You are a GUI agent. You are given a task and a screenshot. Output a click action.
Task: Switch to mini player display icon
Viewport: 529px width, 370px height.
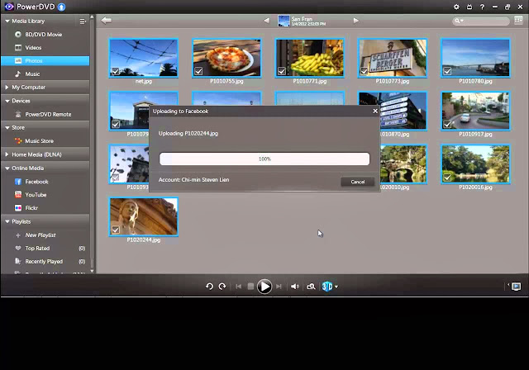[x=516, y=287]
